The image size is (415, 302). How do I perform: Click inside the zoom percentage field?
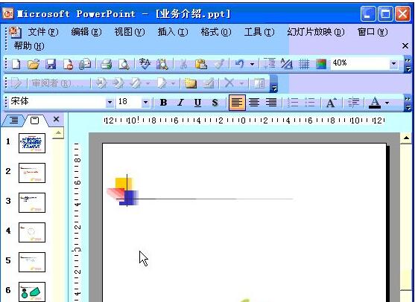click(359, 64)
